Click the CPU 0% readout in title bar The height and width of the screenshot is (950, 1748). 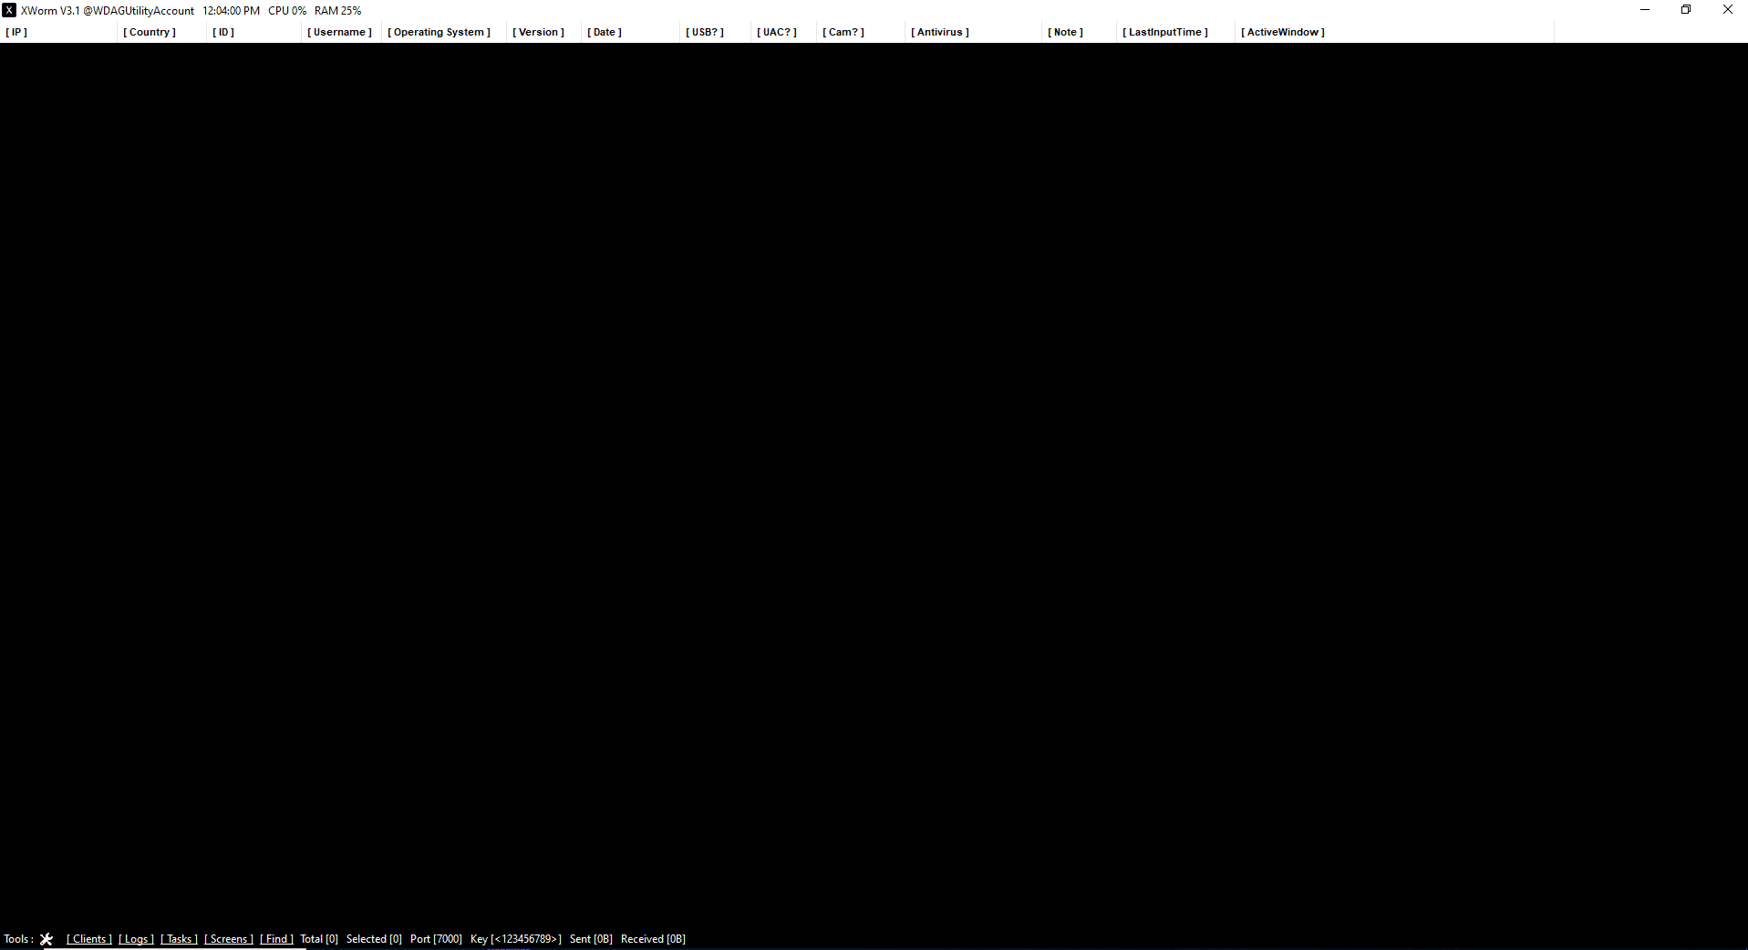click(287, 11)
